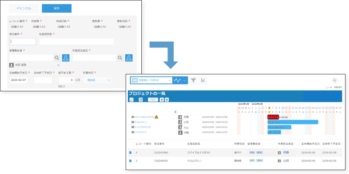Viewport: 349px width, 174px height.
Task: Click the 全体終了予定日 column header in table
Action: [332, 144]
